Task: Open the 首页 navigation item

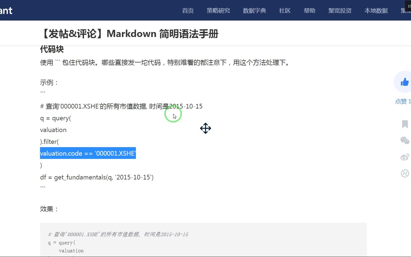Action: pos(188,11)
